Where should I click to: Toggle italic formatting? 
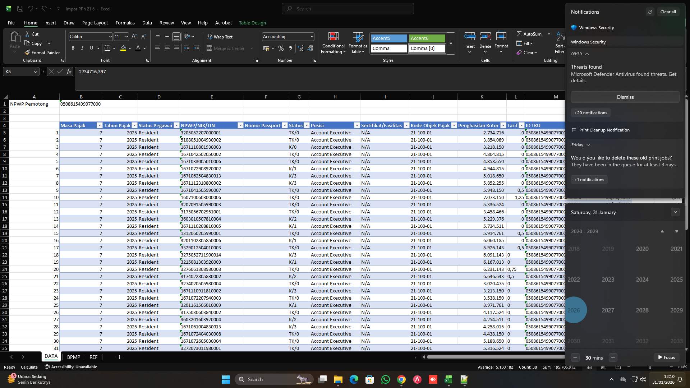click(82, 48)
